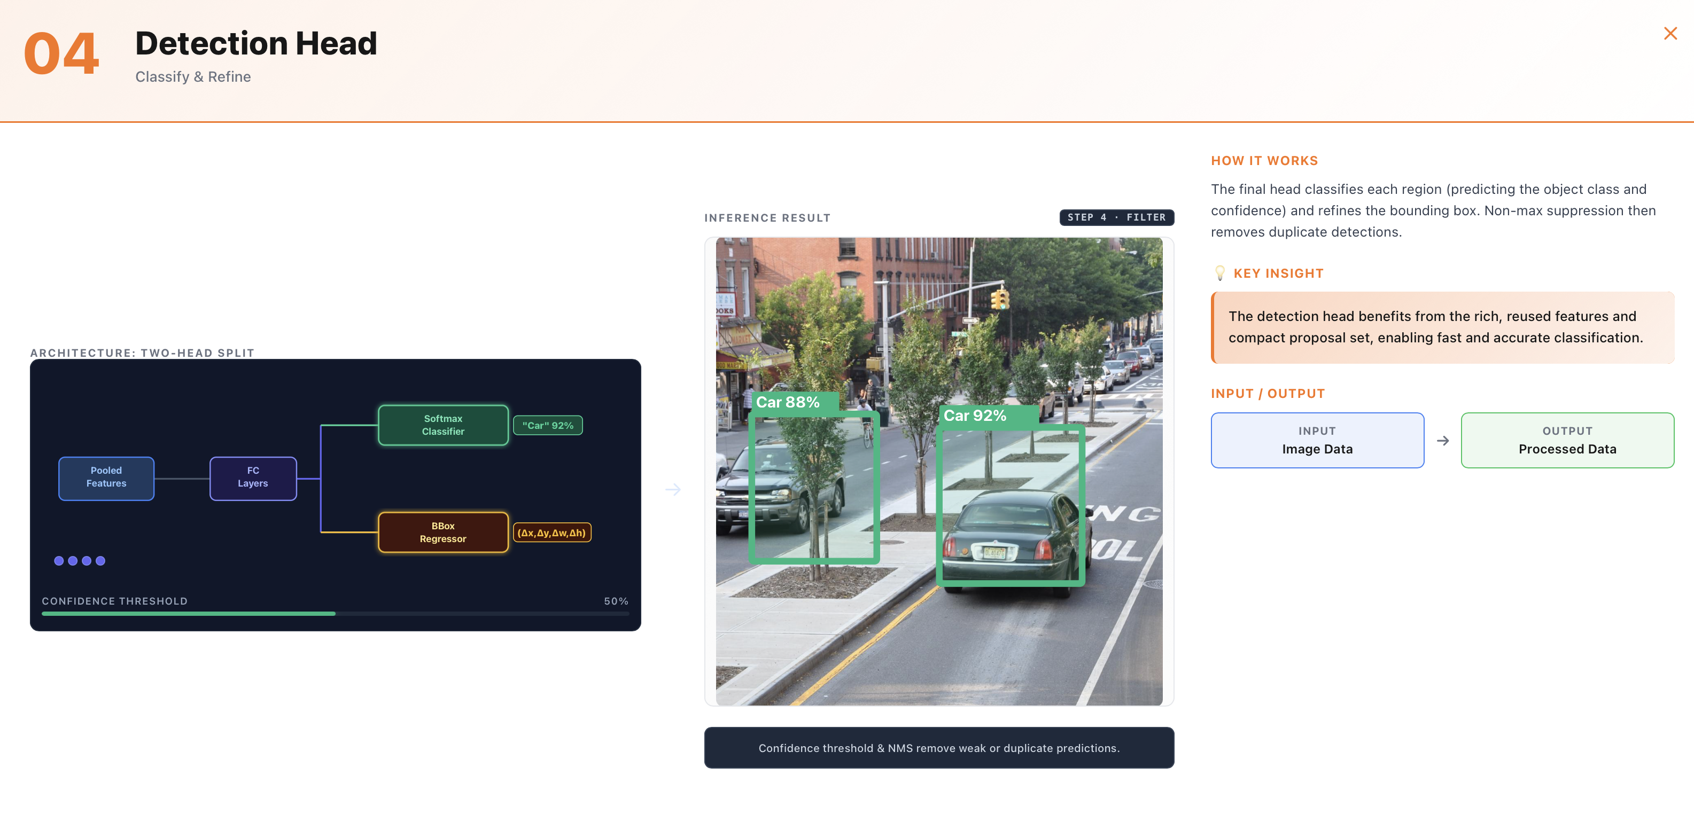Viewport: 1694px width, 830px height.
Task: Click the KEY INSIGHT heading
Action: click(x=1278, y=273)
